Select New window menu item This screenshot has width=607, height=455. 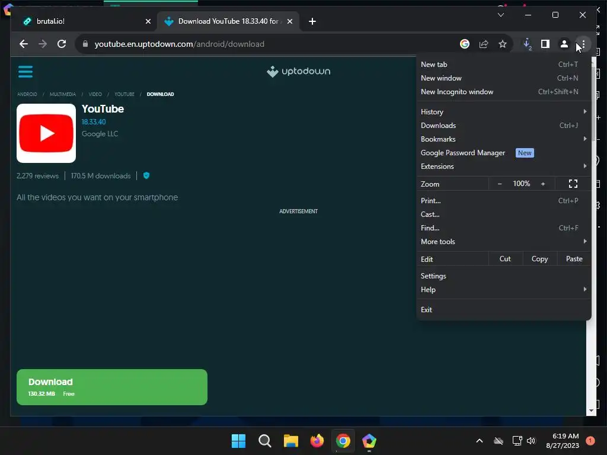click(x=504, y=78)
